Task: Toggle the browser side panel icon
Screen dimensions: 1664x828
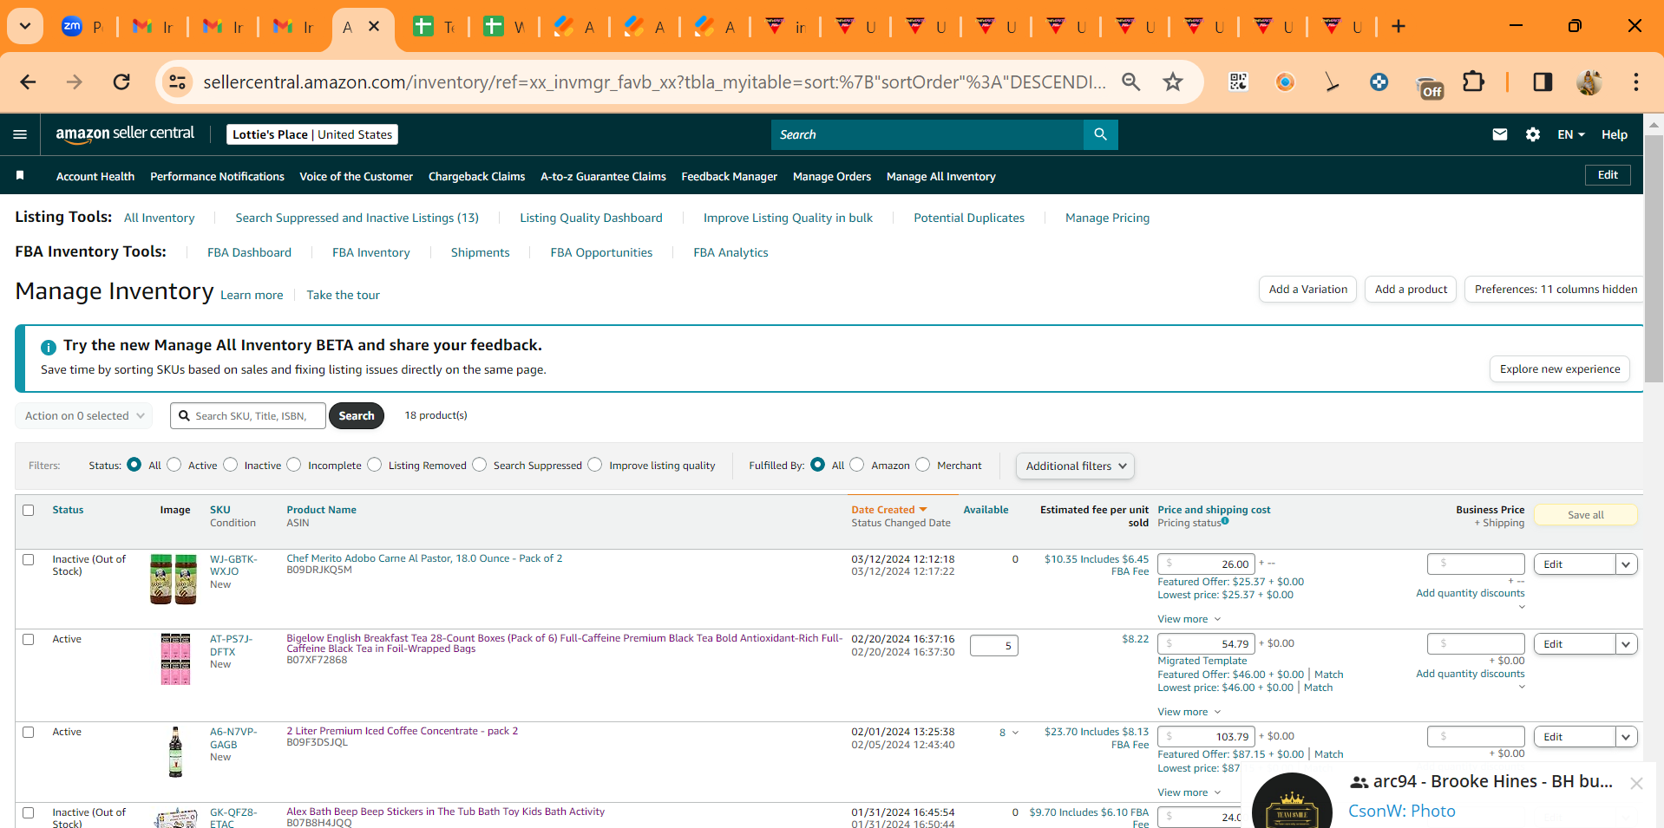Action: coord(1543,81)
